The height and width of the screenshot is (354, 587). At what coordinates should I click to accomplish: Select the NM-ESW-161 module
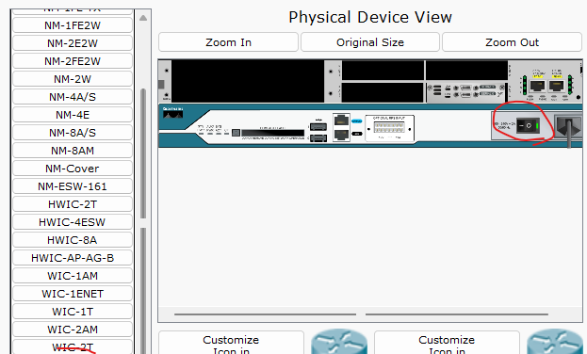[x=73, y=186]
